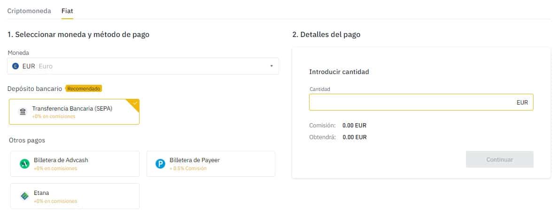Click the Etana diamond logo icon

(x=25, y=196)
